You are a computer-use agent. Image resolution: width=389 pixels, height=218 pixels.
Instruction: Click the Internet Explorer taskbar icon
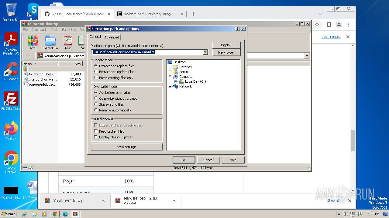pos(24,214)
